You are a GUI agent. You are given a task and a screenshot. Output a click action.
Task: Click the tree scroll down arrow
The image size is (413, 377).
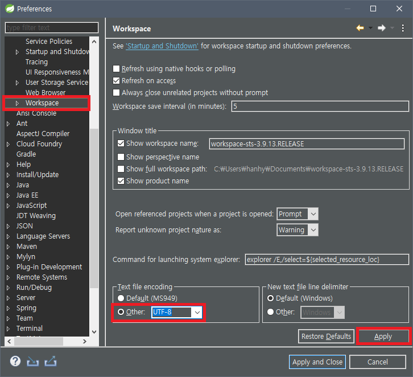coord(94,331)
